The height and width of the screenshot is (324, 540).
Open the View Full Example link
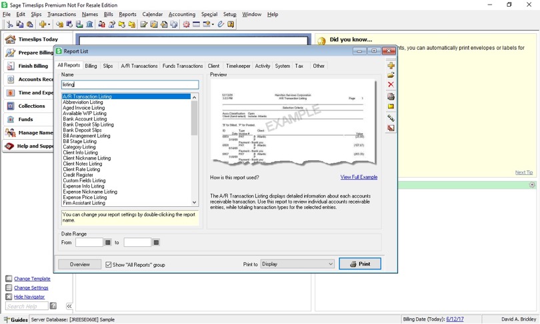(359, 177)
